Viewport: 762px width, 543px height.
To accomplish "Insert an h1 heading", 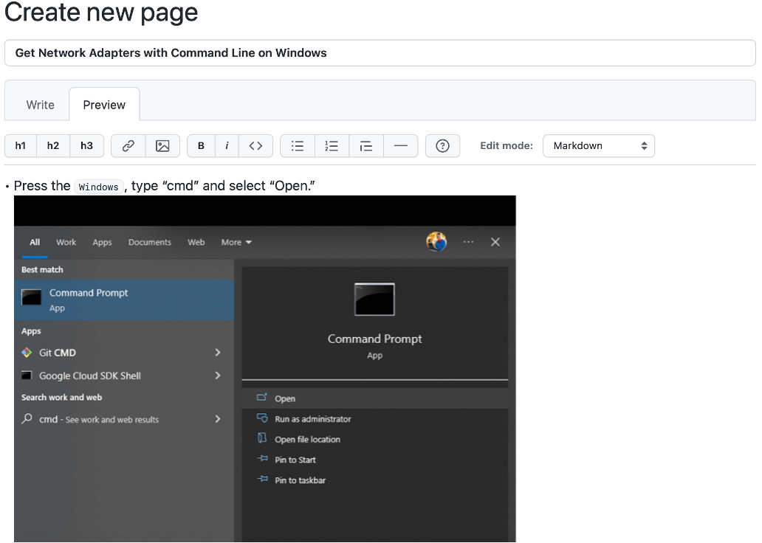I will coord(21,145).
